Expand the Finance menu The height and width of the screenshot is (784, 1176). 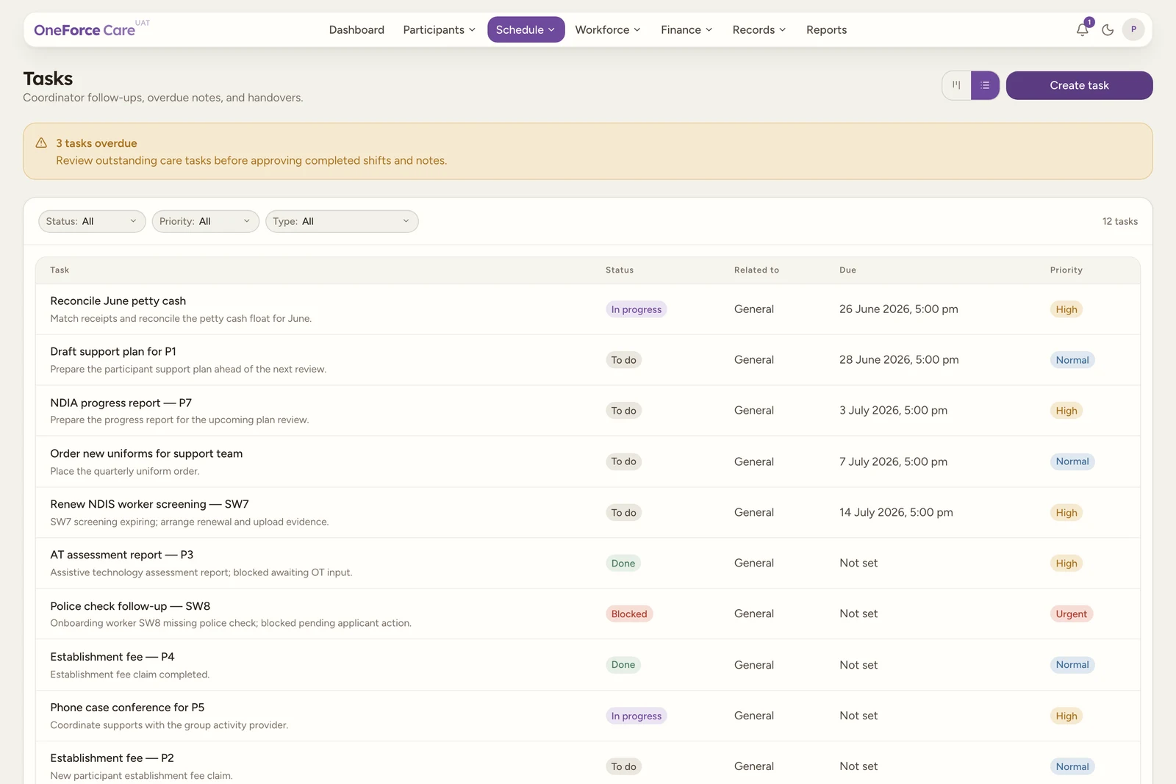(686, 29)
